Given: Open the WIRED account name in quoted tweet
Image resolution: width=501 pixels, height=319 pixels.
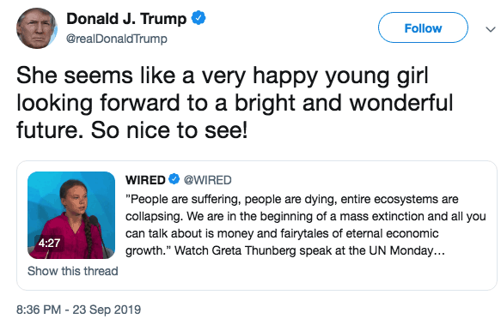Looking at the screenshot, I should pyautogui.click(x=145, y=180).
